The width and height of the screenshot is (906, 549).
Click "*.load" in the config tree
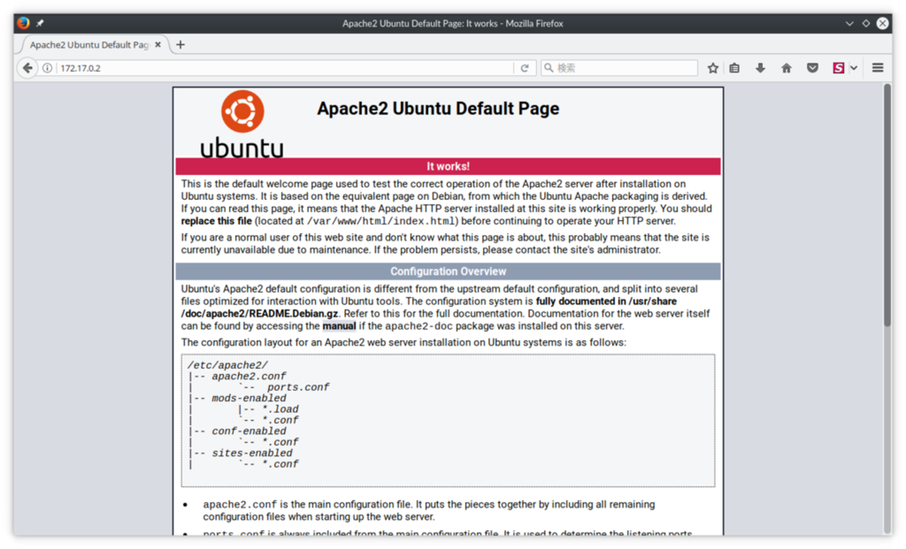click(x=280, y=410)
